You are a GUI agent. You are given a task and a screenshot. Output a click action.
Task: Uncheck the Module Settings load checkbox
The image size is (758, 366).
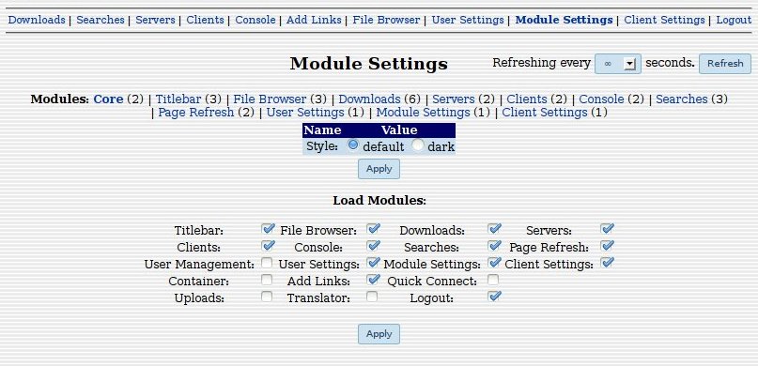[x=494, y=262]
